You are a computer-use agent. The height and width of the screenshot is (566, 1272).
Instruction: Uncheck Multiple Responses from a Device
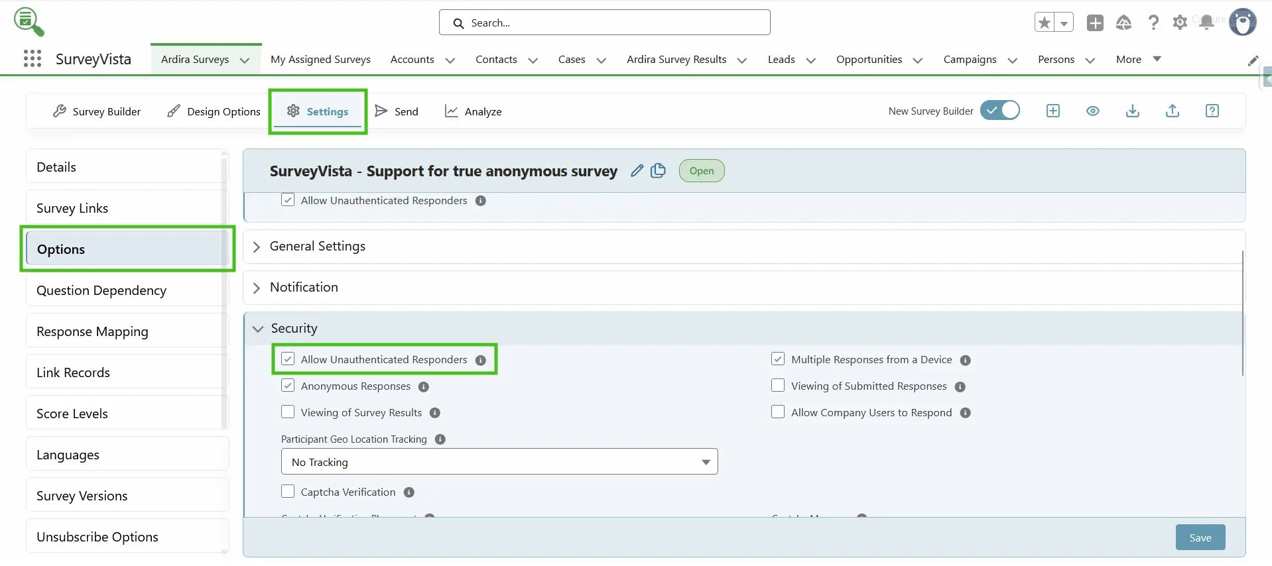point(778,359)
